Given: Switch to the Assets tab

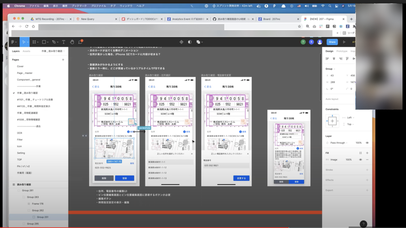Looking at the screenshot, I should coord(26,51).
